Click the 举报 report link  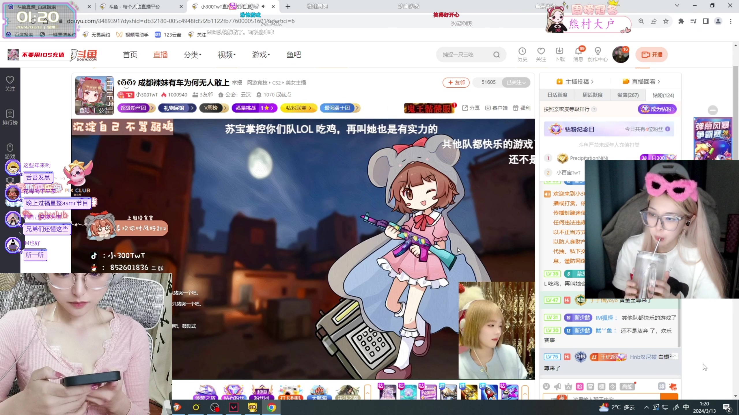pos(237,83)
